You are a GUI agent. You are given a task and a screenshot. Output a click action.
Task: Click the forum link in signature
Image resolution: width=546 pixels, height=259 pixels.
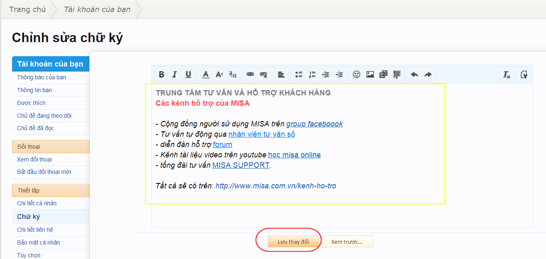(x=223, y=145)
